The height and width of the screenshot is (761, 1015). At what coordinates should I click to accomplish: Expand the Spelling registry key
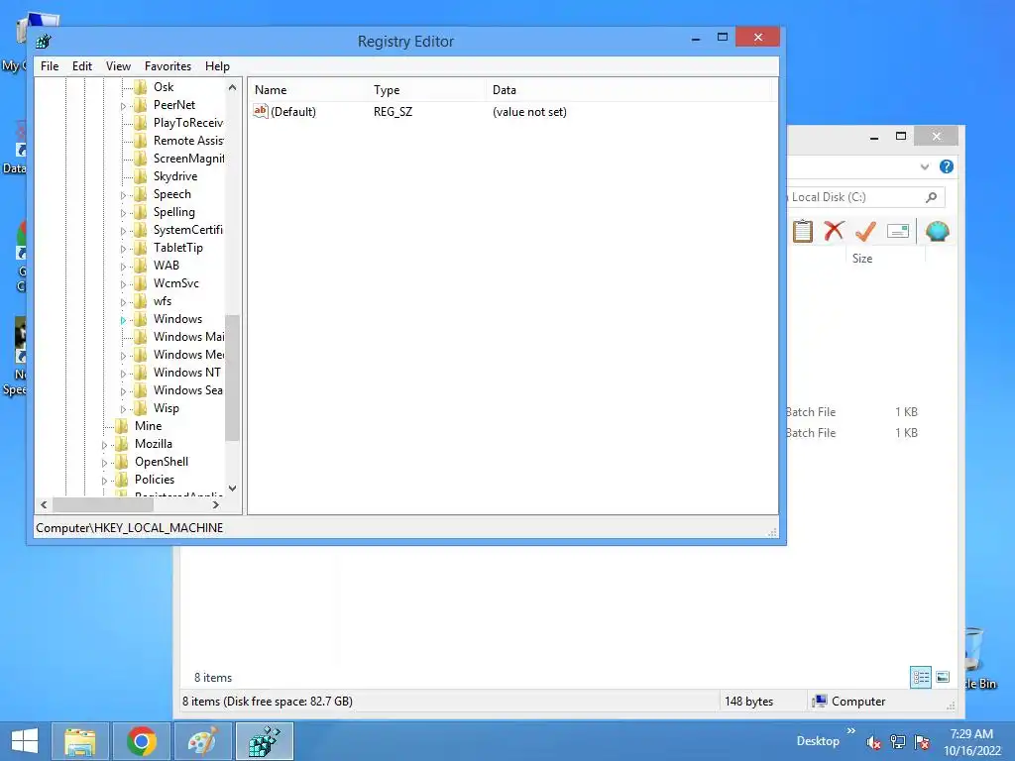coord(123,212)
